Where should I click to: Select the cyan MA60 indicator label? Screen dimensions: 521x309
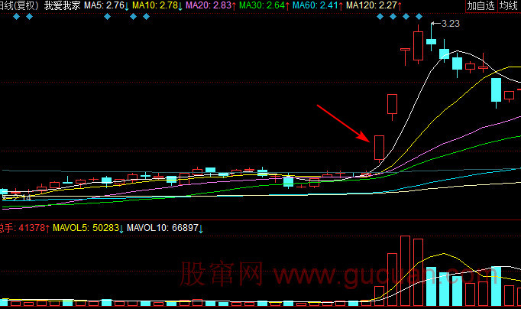pyautogui.click(x=316, y=6)
